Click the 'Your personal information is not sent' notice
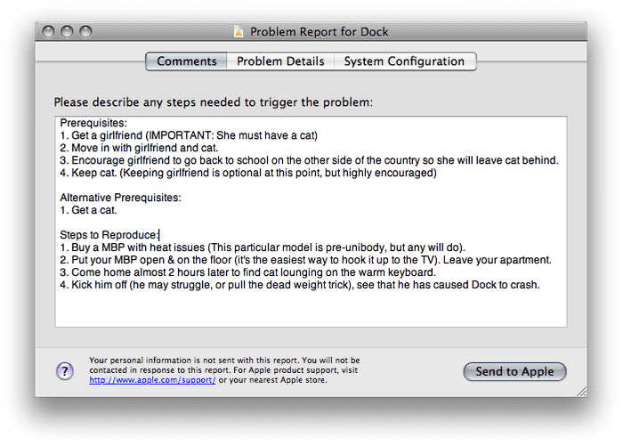Viewport: 623px width, 446px height. point(224,370)
